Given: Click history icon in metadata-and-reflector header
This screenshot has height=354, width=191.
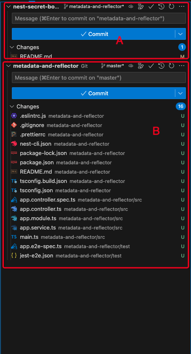Looking at the screenshot, I should tap(161, 66).
